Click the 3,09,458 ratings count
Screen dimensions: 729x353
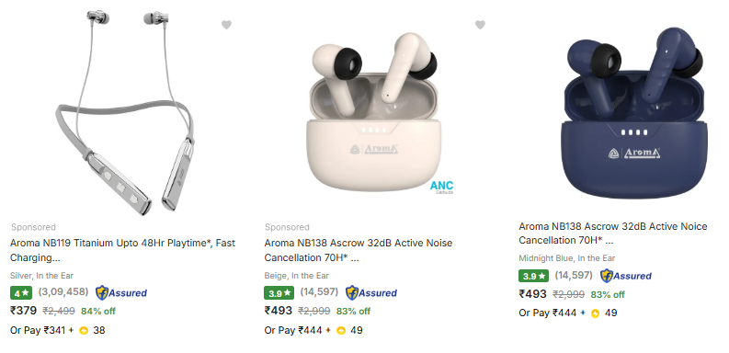pos(63,292)
